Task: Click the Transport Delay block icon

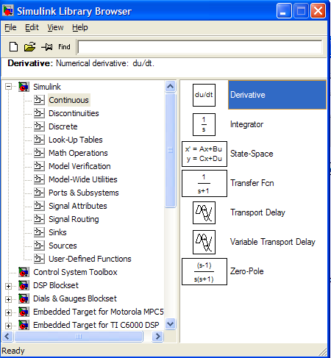Action: pos(204,212)
